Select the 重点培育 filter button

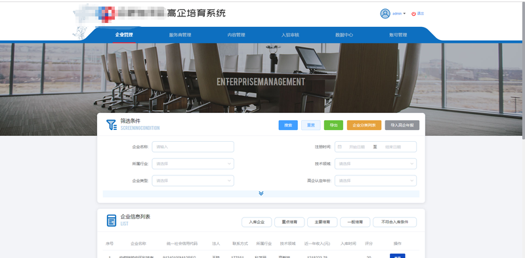pos(289,222)
